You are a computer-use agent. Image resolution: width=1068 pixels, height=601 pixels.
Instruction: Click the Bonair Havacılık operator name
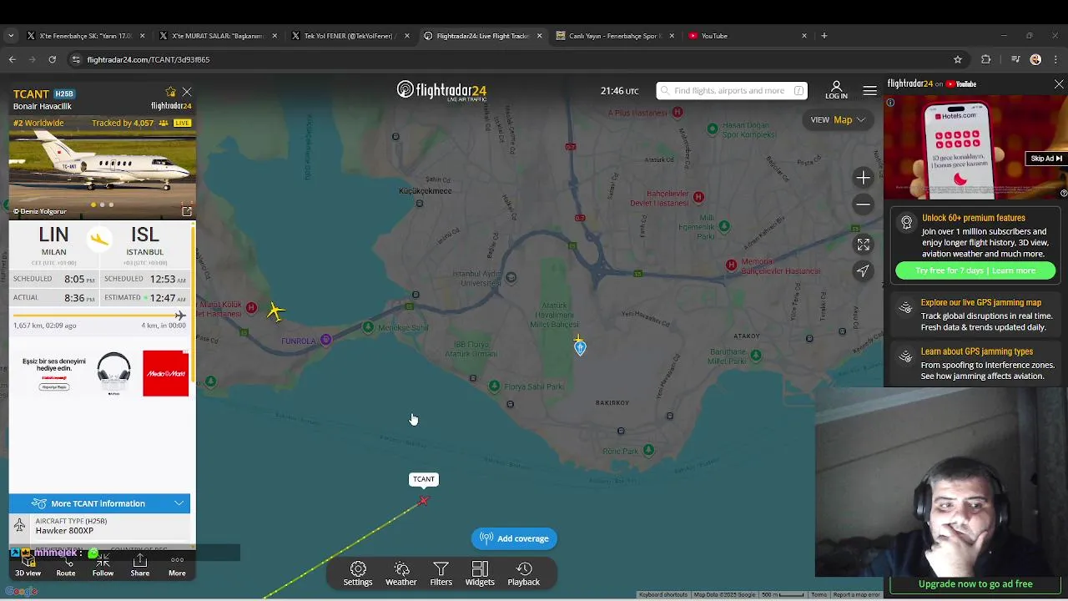tap(43, 106)
